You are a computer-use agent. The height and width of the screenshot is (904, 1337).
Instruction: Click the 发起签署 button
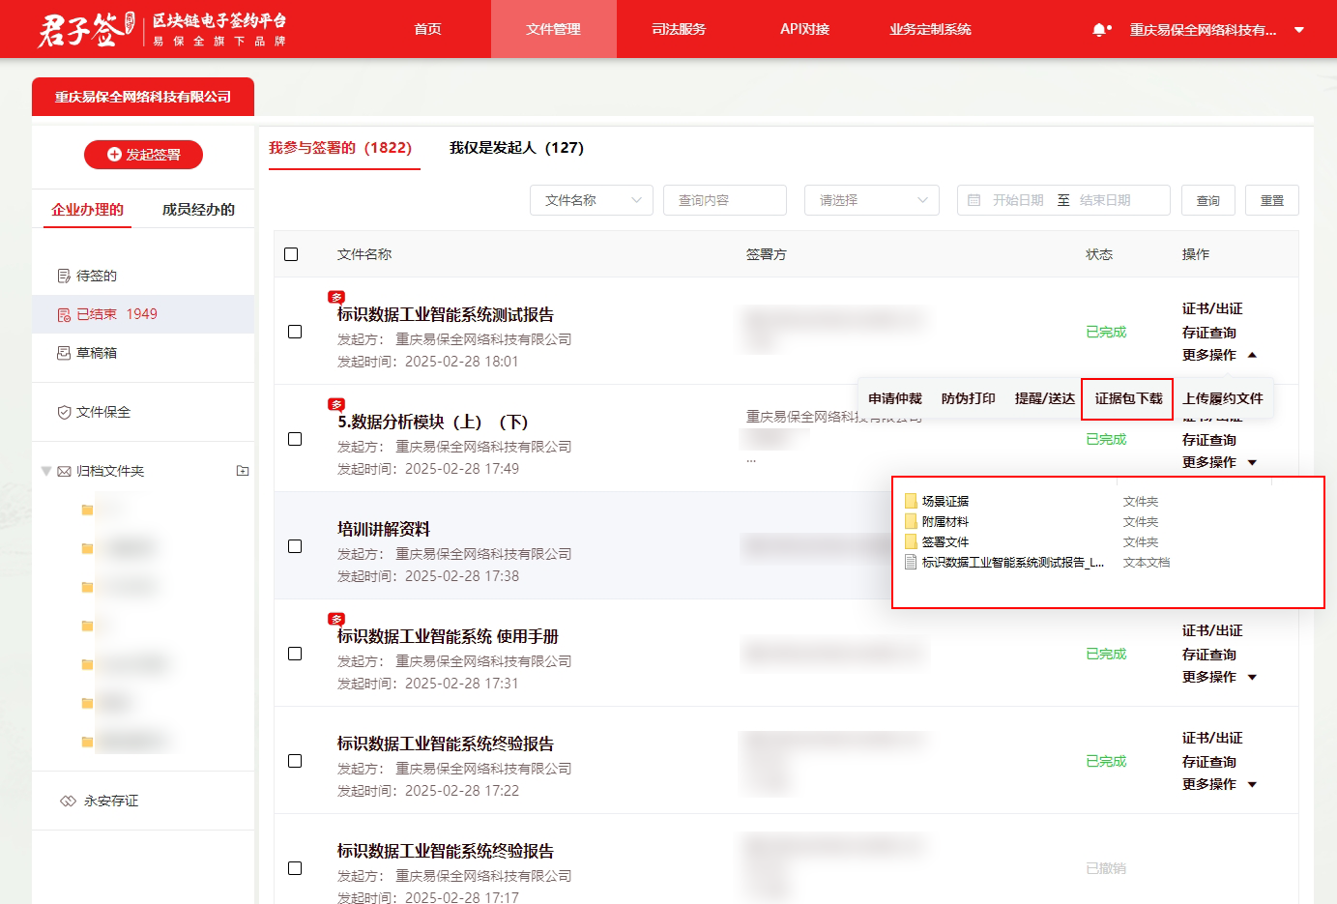point(143,155)
